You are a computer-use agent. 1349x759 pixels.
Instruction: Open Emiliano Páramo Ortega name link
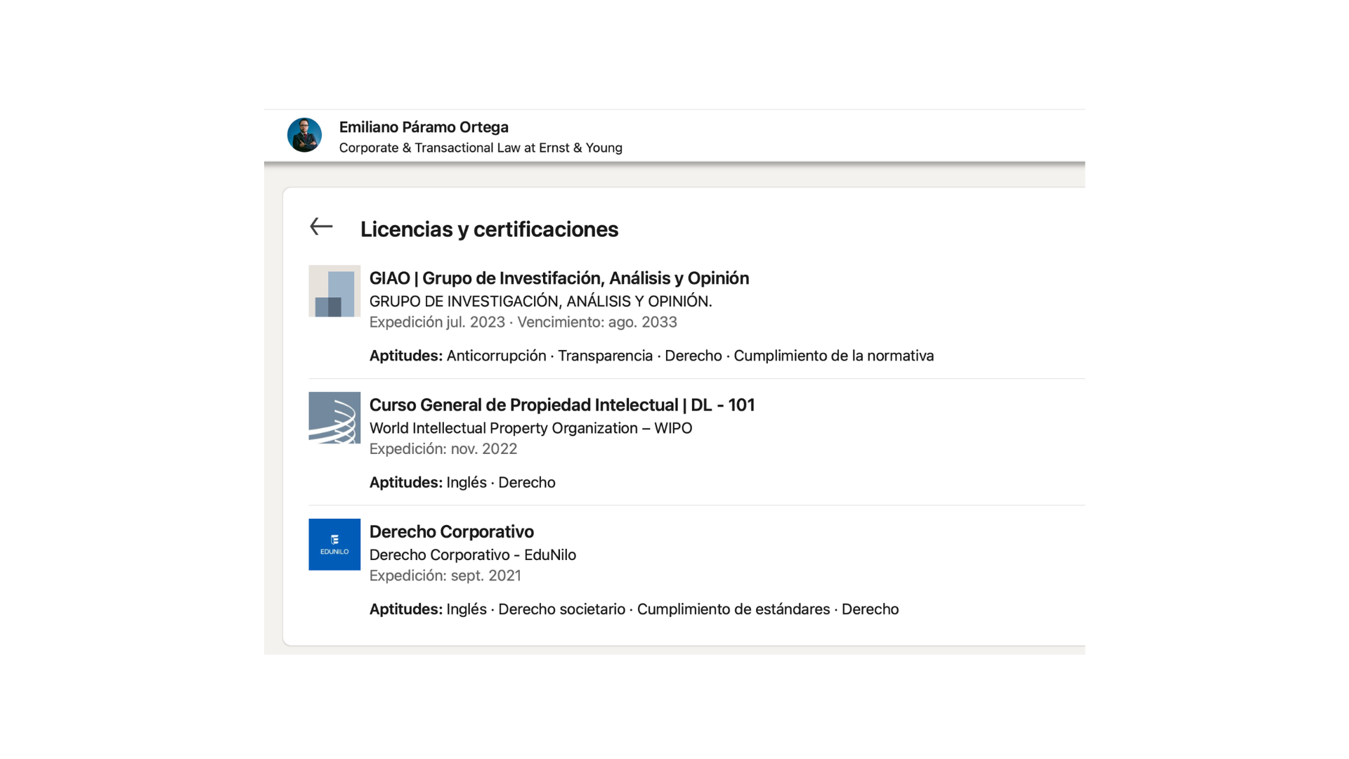(424, 127)
